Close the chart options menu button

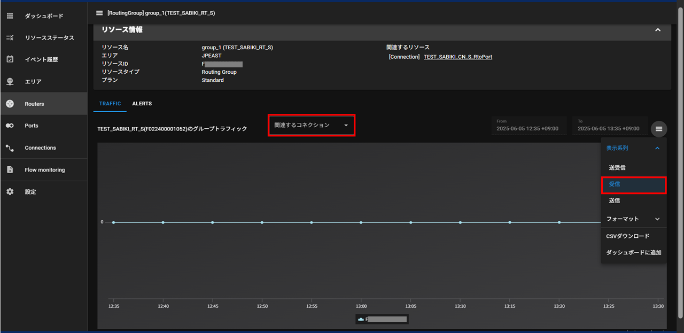[659, 129]
